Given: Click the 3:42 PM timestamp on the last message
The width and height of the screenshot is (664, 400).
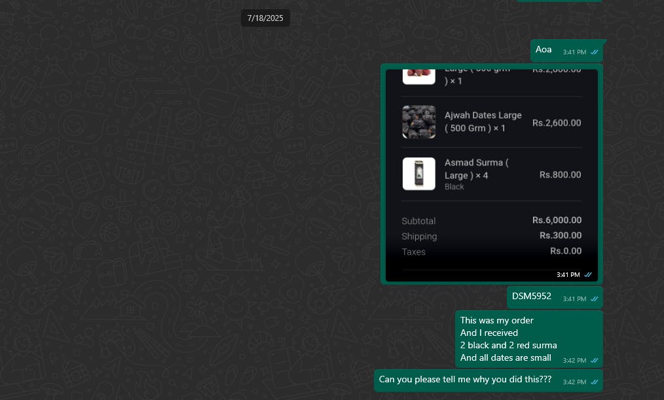Looking at the screenshot, I should (574, 382).
